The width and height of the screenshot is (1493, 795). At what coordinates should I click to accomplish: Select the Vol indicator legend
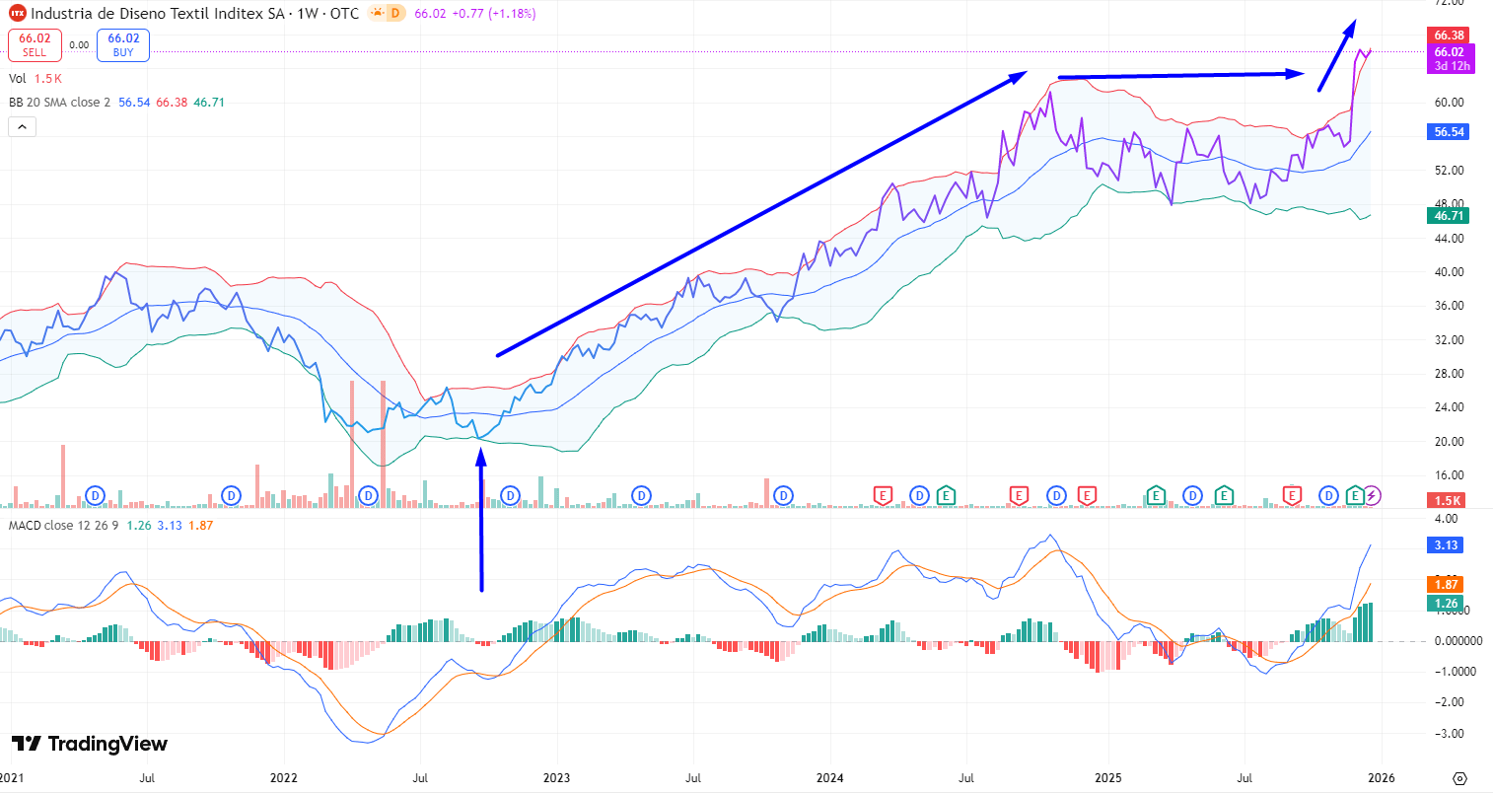(x=18, y=79)
